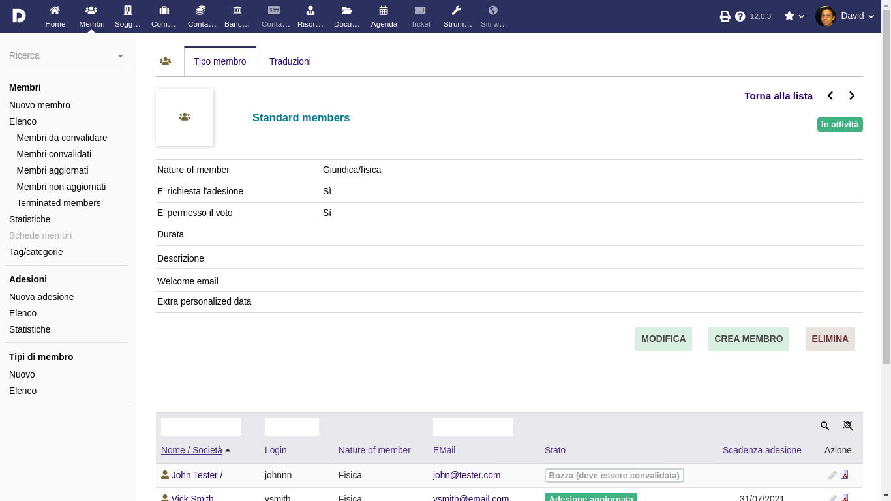Click Bozza (deve essere convalidata) status badge
Viewport: 891px width, 501px height.
(x=614, y=476)
